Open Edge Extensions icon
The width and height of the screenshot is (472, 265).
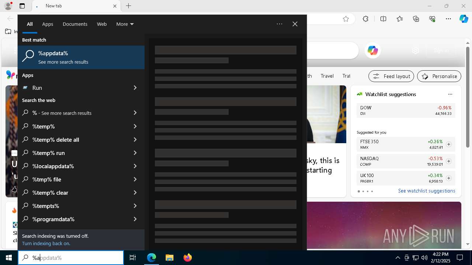point(365,19)
